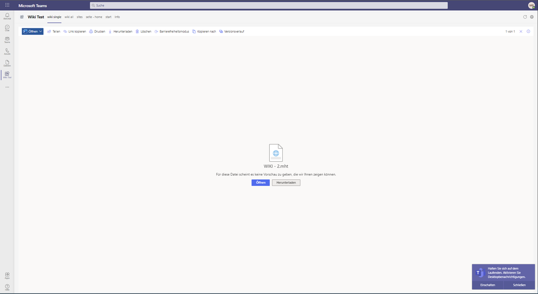Click the Teams logo in notification popup
The image size is (538, 294).
480,273
